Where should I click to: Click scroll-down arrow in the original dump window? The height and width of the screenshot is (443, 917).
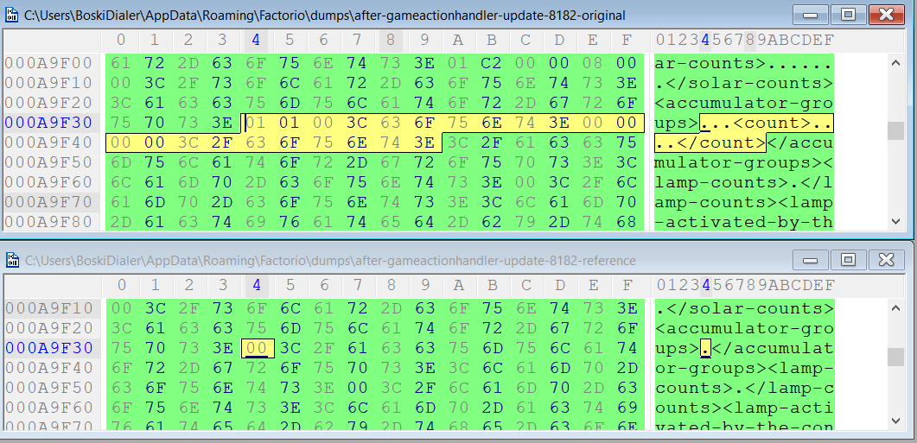coord(895,222)
